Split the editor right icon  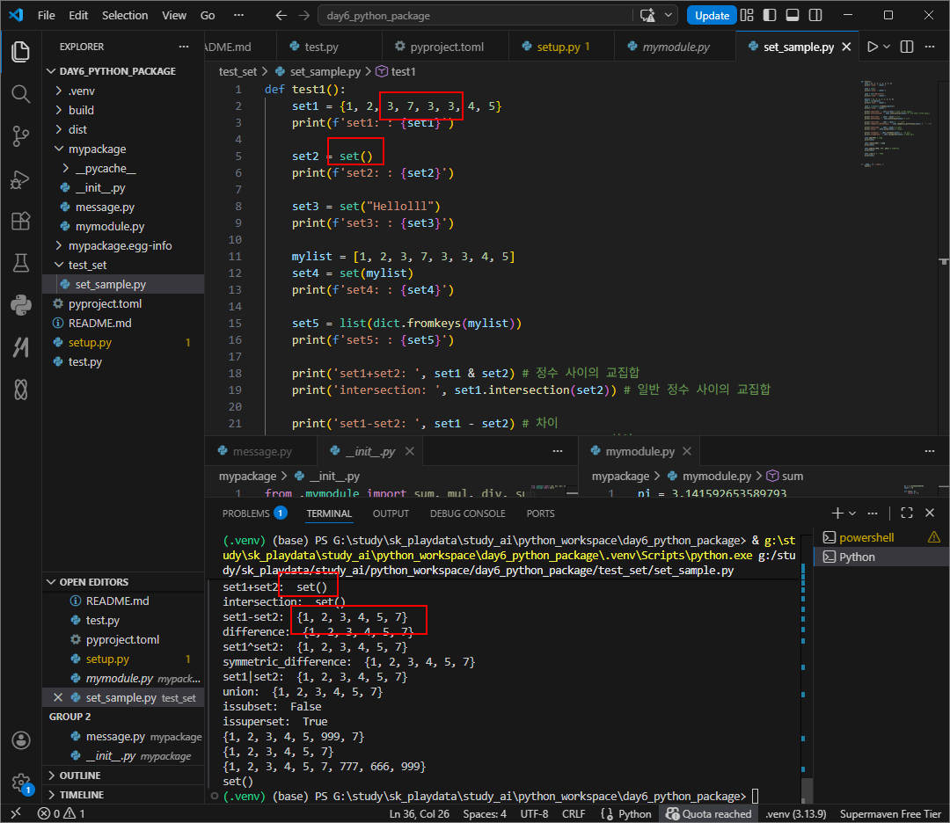(x=906, y=47)
